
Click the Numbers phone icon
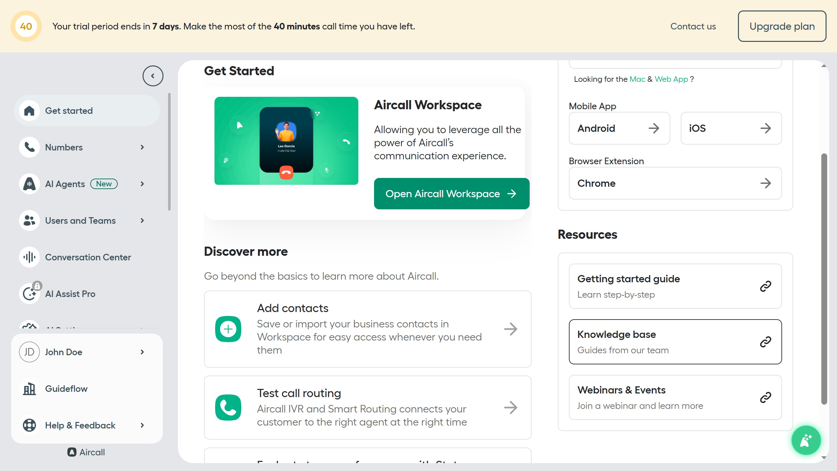pos(29,147)
